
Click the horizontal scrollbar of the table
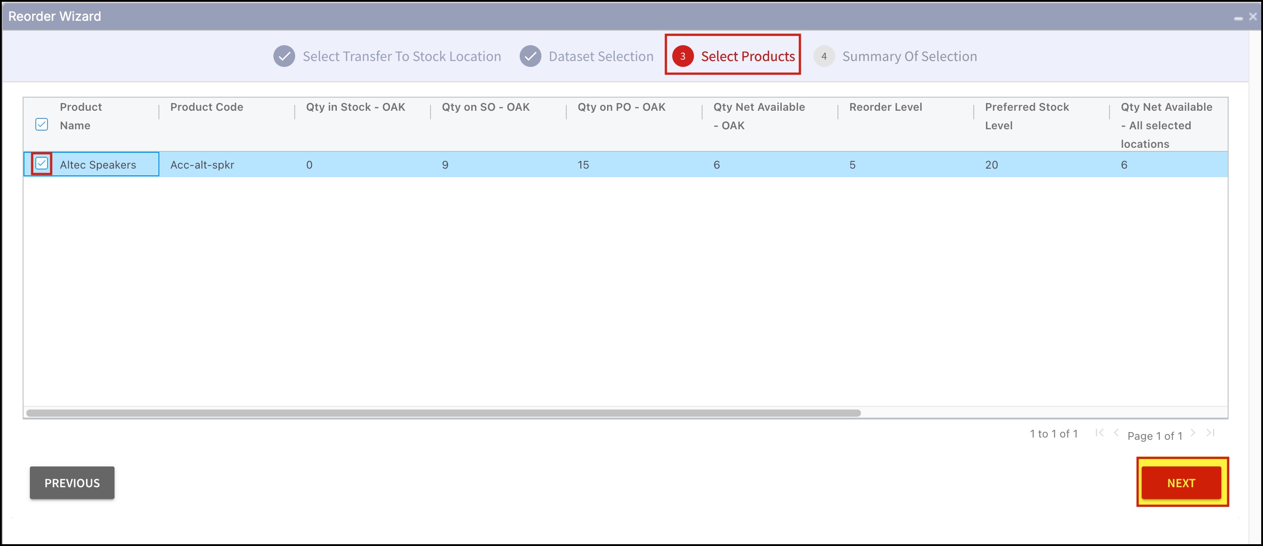tap(443, 413)
